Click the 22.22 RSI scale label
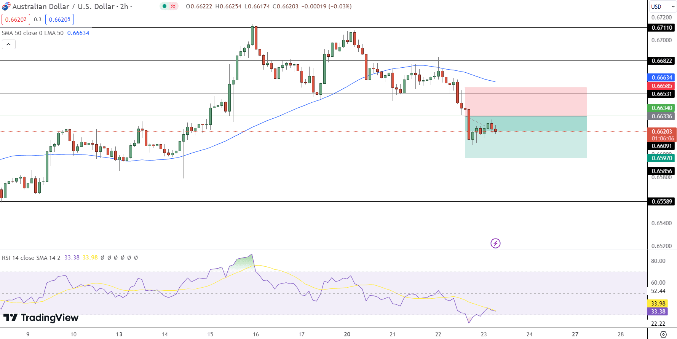The width and height of the screenshot is (677, 339). (658, 324)
